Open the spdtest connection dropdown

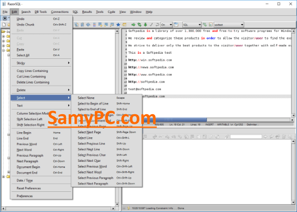pyautogui.click(x=229, y=25)
